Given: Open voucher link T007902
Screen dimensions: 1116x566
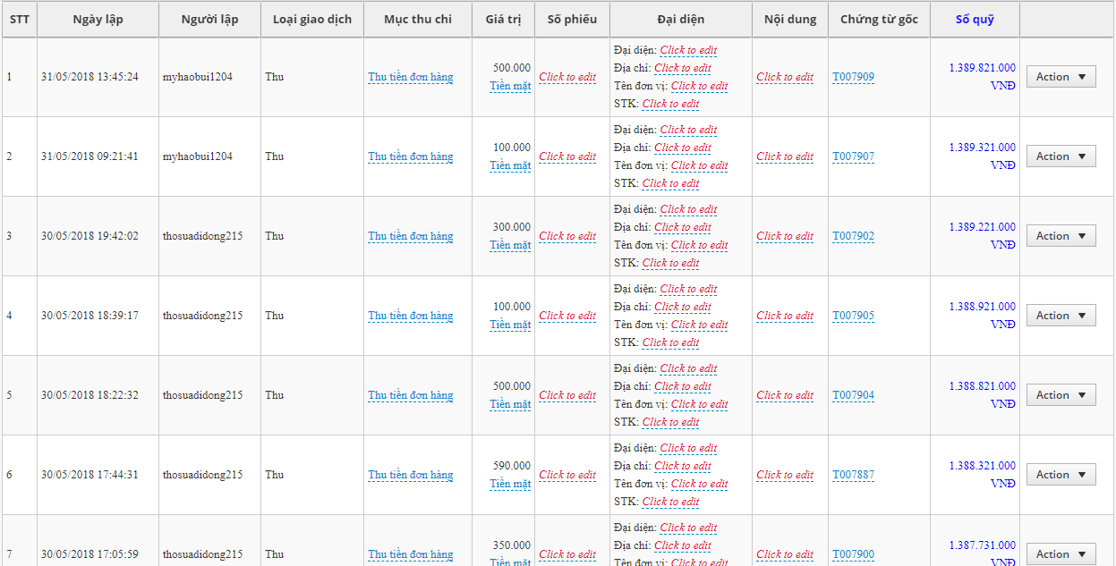Looking at the screenshot, I should 853,236.
